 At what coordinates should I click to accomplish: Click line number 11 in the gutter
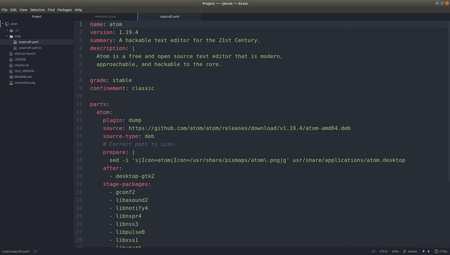pyautogui.click(x=79, y=104)
